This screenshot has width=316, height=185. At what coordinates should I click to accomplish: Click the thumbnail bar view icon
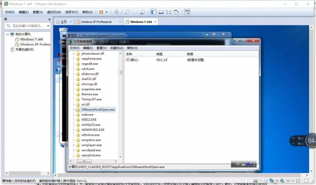pos(187,12)
